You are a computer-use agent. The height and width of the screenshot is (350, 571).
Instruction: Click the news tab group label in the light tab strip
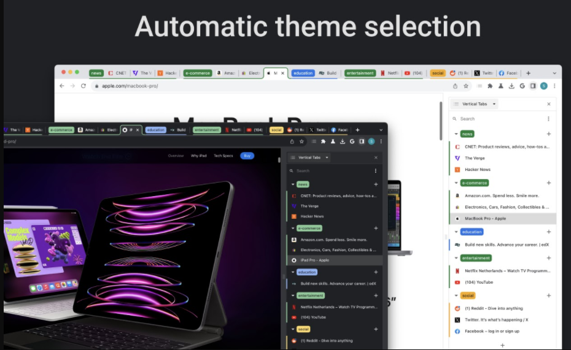click(x=96, y=73)
